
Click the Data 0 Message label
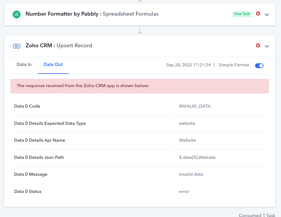(31, 174)
